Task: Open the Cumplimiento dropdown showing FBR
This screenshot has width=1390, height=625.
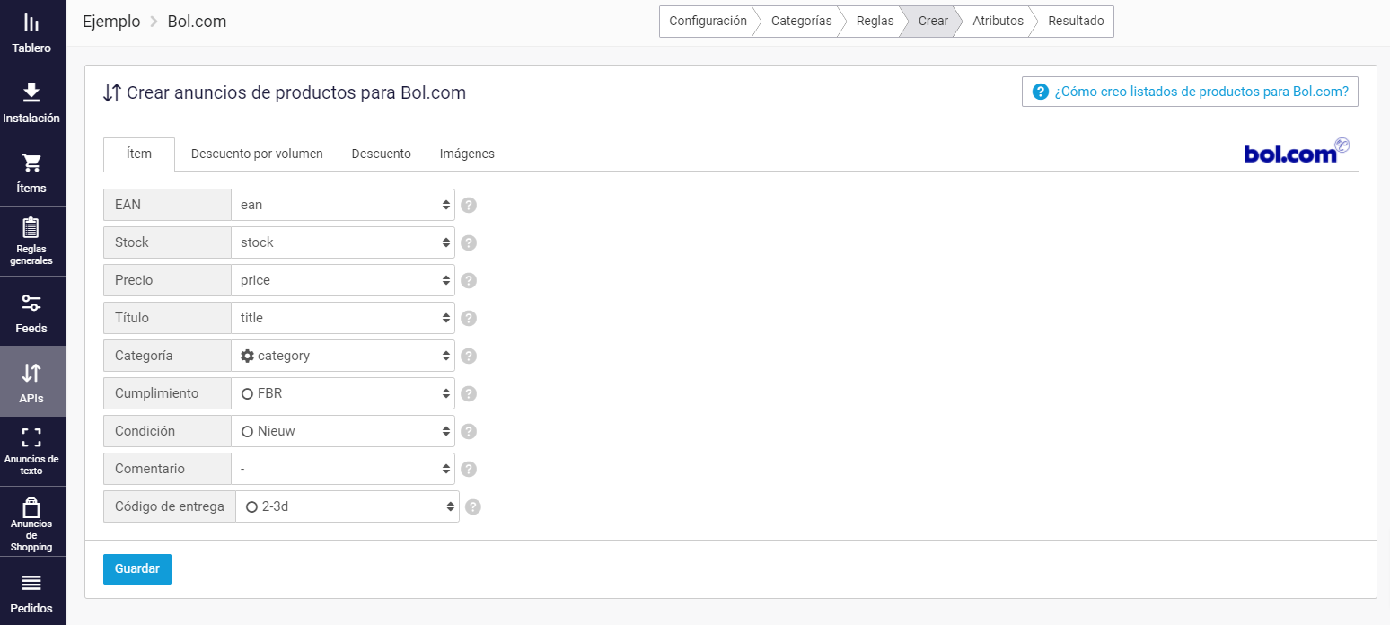Action: pyautogui.click(x=343, y=393)
